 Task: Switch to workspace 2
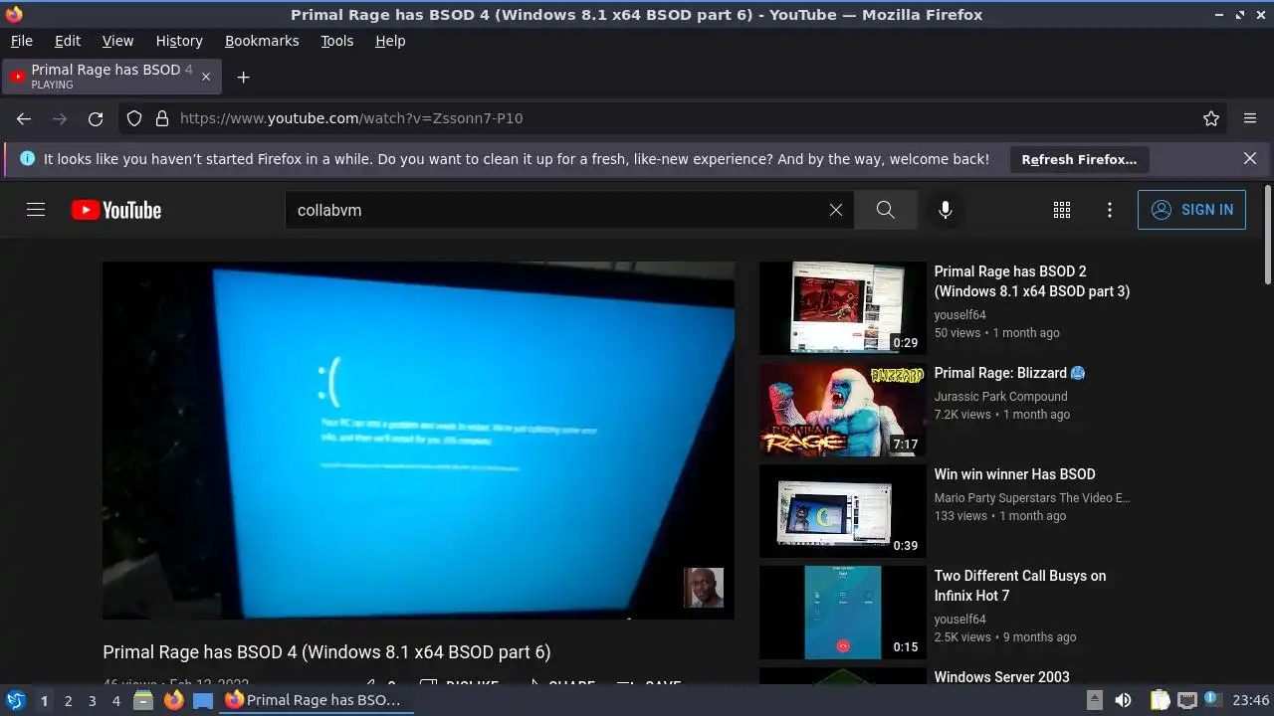[x=68, y=700]
